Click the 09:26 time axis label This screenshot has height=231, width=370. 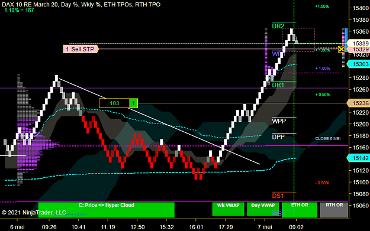coord(49,227)
